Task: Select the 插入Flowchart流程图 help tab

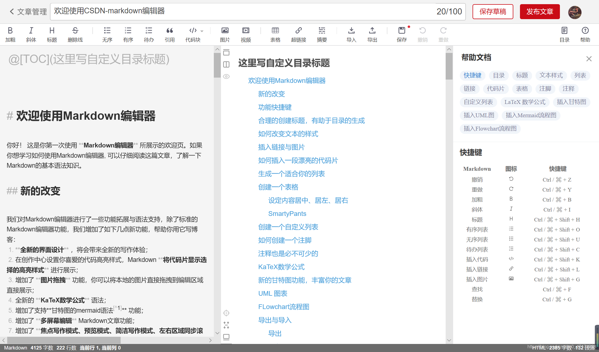Action: [x=490, y=129]
